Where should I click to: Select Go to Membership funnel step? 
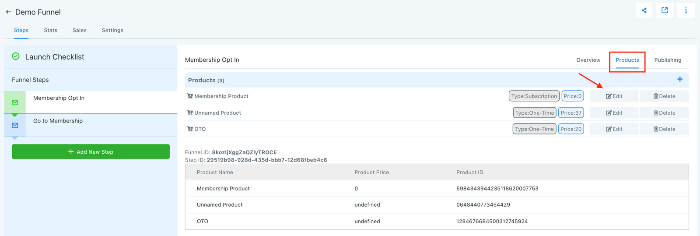tap(58, 121)
